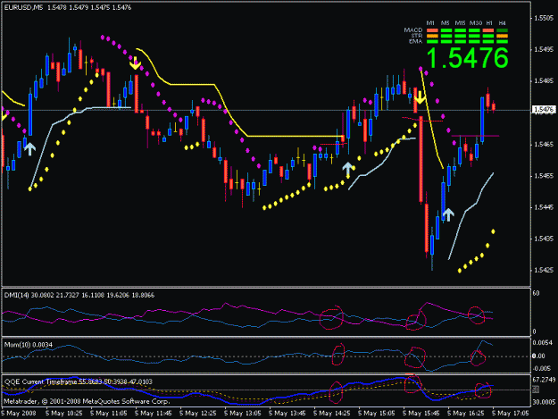Select the dark green MACD bar under H4
Screen dimensions: 558x419
[x=502, y=30]
